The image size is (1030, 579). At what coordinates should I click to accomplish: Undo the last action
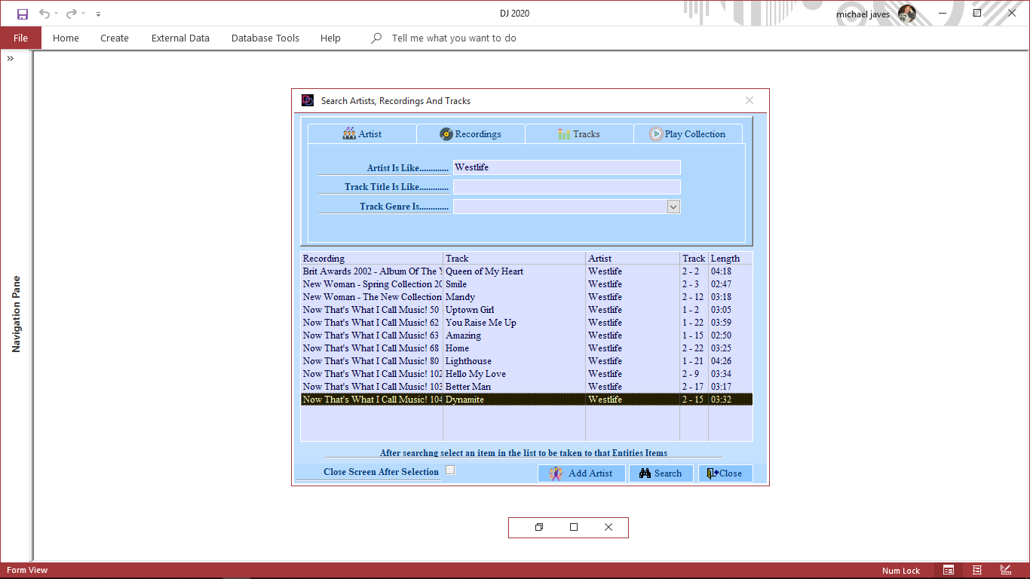click(x=44, y=14)
